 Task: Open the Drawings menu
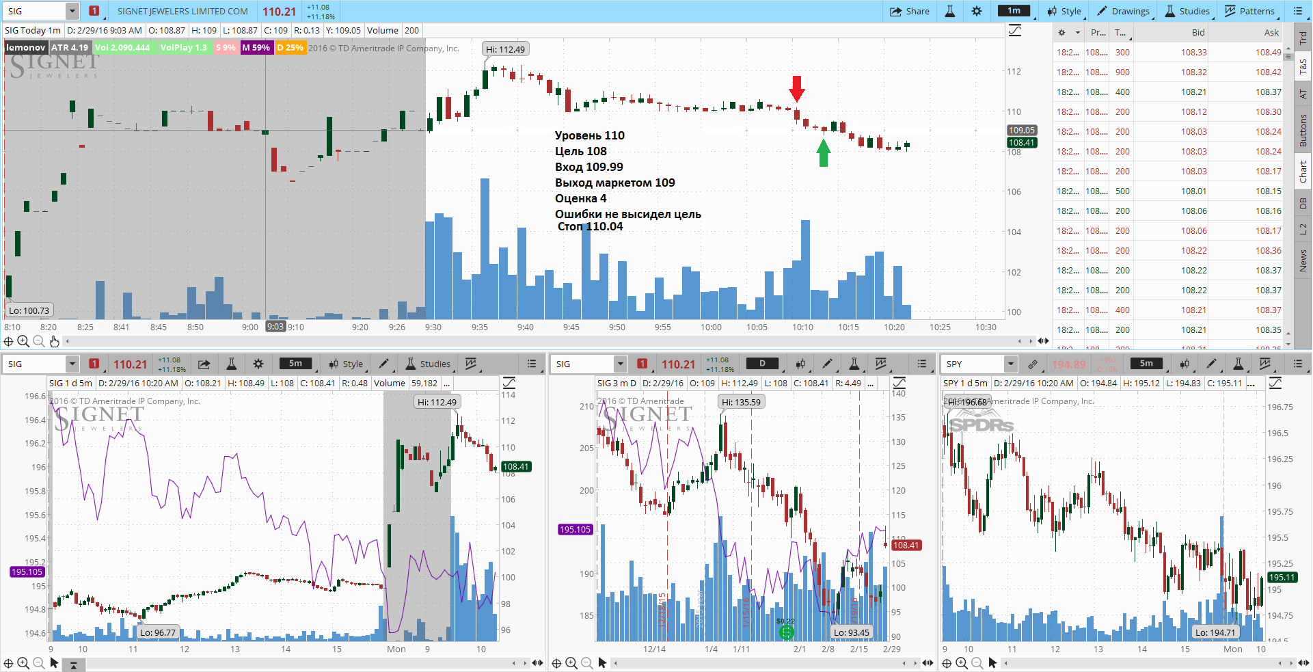1124,11
